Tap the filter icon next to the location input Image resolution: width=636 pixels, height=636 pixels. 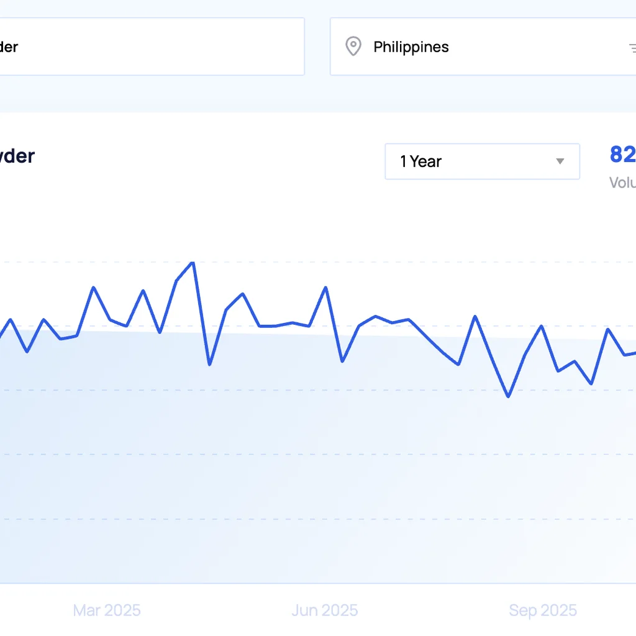click(x=632, y=47)
